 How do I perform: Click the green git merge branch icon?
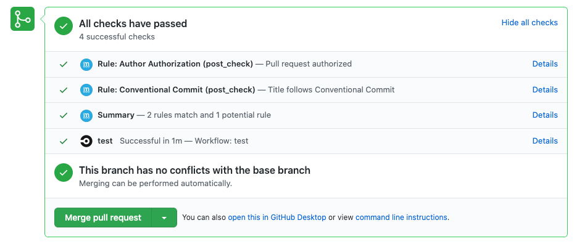pos(22,19)
